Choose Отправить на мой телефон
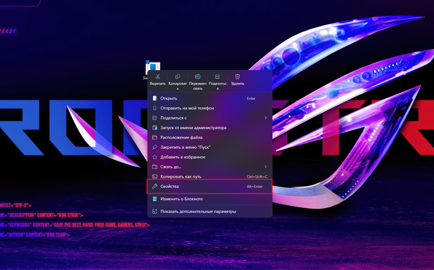Screen dimensions: 434x270 coord(210,108)
